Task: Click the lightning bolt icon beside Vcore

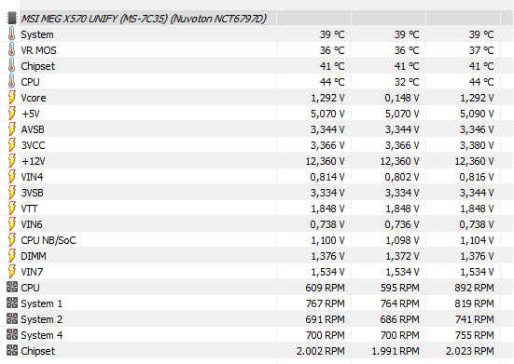Action: pos(12,98)
